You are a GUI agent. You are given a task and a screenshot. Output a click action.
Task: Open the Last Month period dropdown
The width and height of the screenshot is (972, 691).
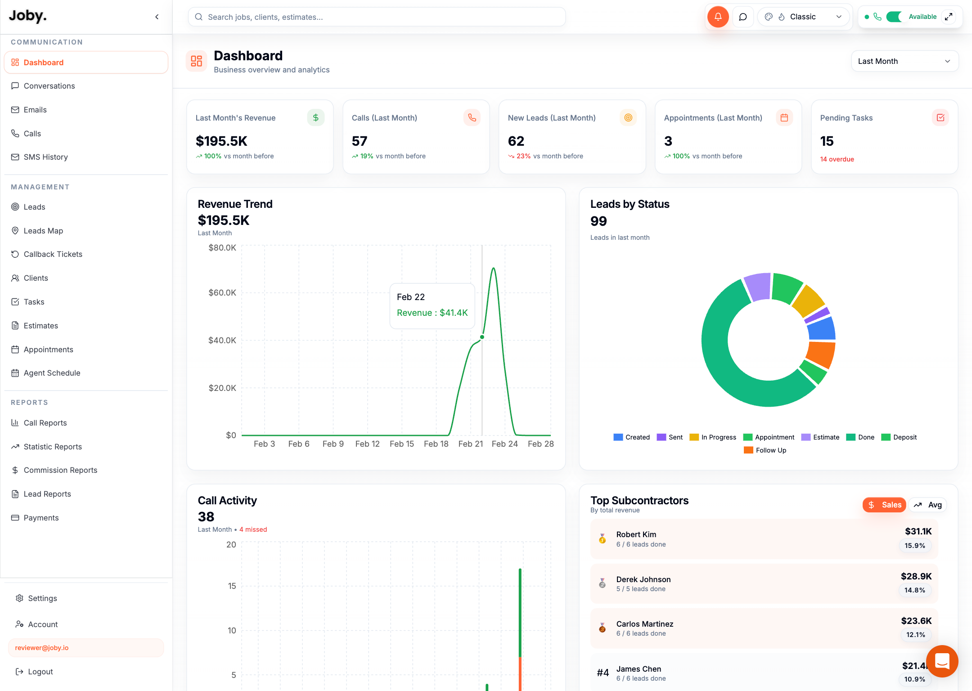click(x=904, y=61)
